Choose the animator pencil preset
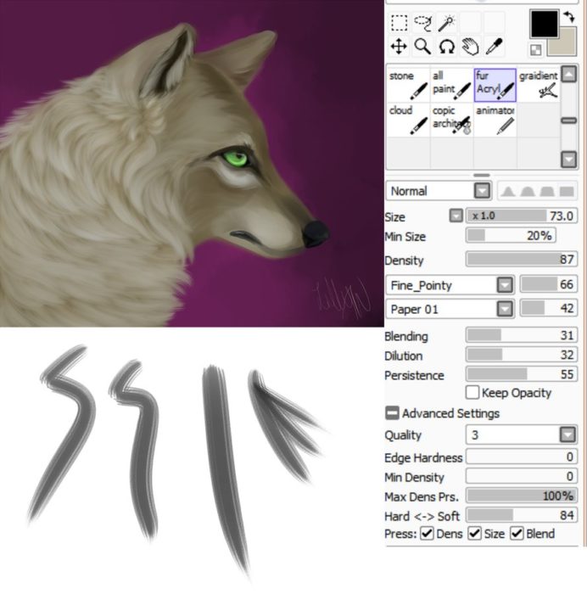The image size is (587, 594). point(495,120)
